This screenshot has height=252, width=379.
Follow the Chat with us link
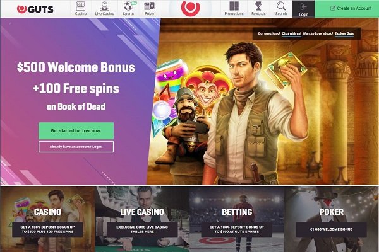tap(291, 34)
